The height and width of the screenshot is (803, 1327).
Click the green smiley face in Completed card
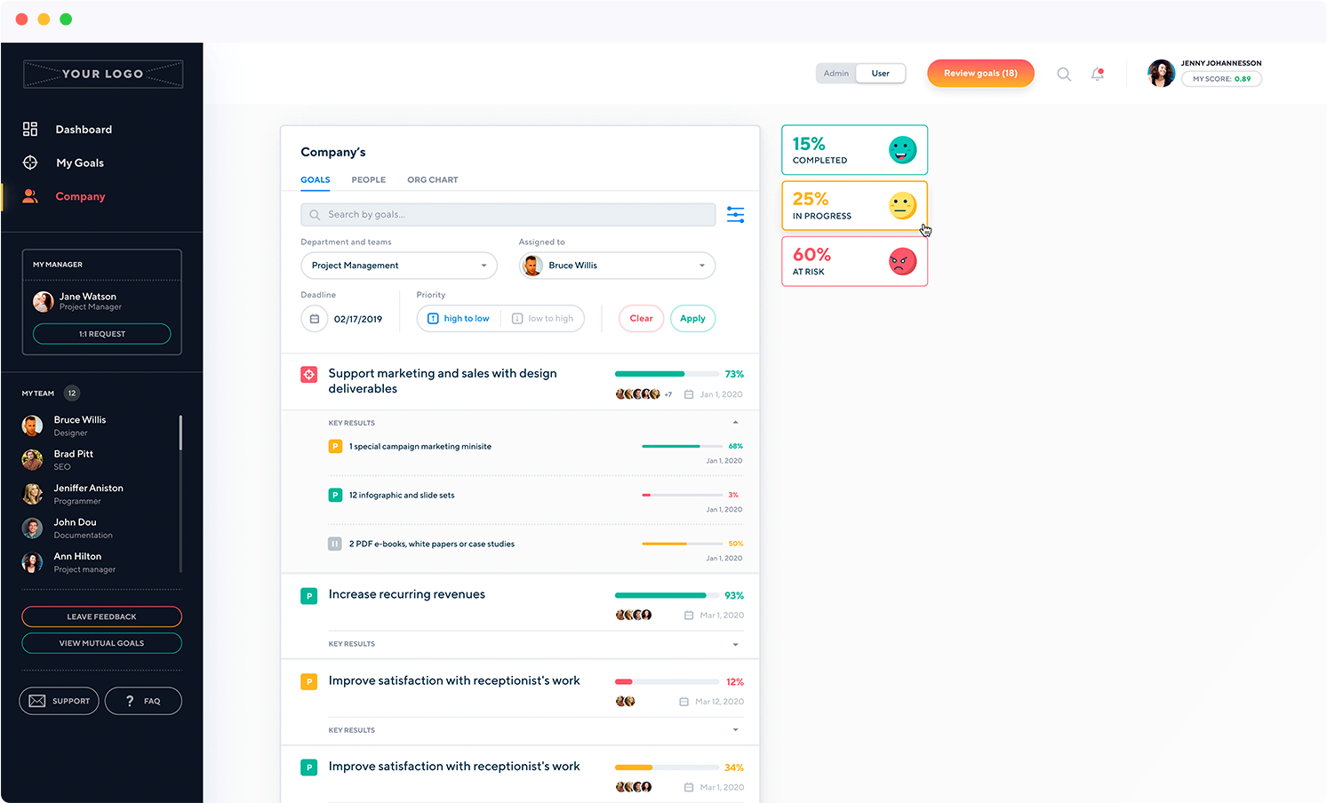tap(903, 150)
